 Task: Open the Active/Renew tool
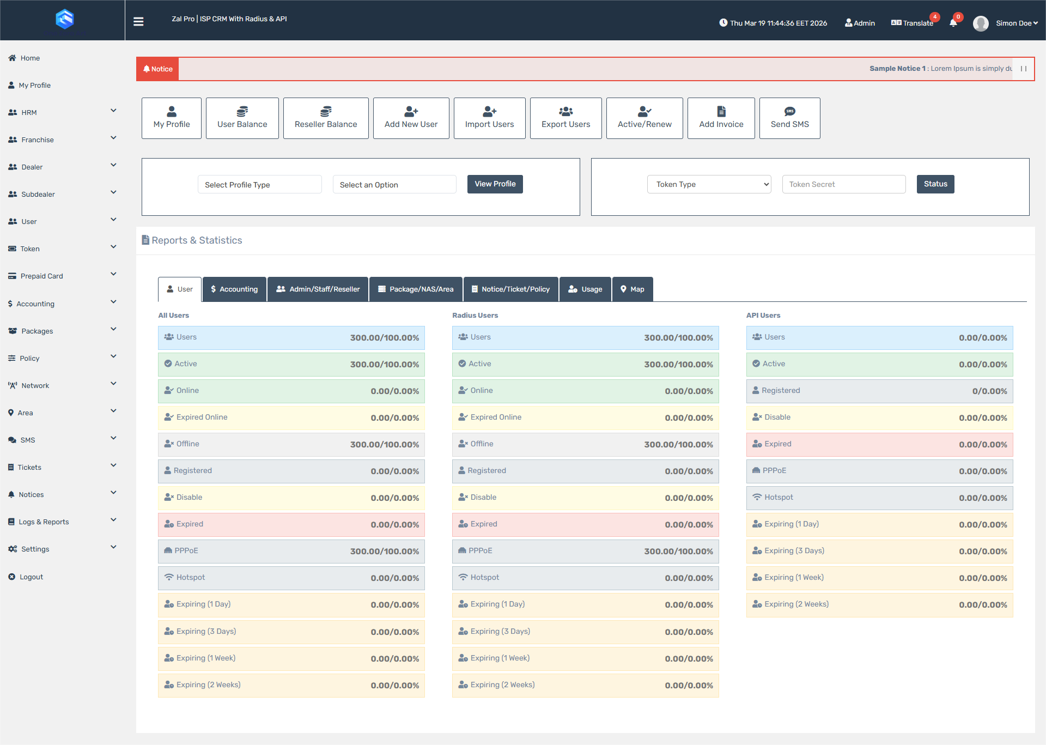(644, 118)
